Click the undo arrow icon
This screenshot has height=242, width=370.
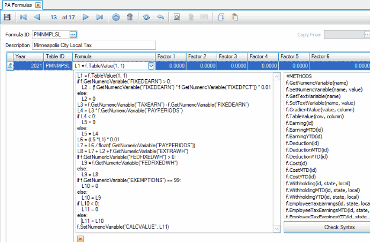(x=160, y=17)
